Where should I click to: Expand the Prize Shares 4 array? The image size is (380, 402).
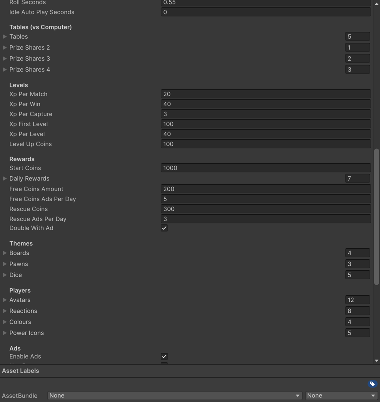tap(4, 70)
